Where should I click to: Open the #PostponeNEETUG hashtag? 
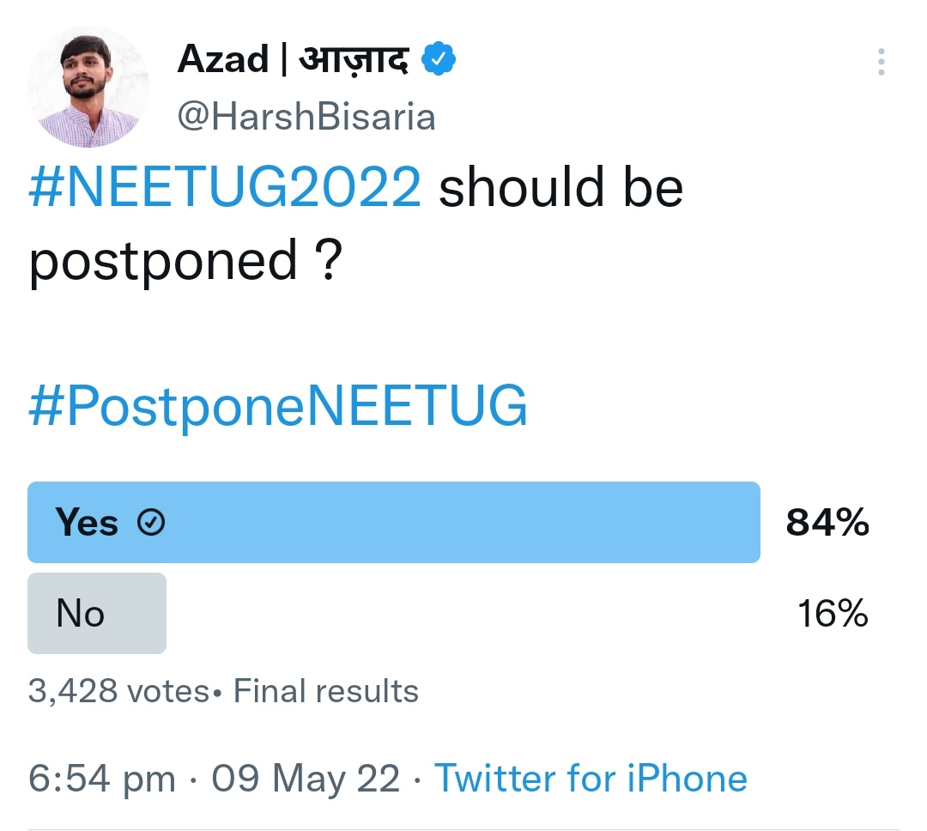click(x=276, y=405)
